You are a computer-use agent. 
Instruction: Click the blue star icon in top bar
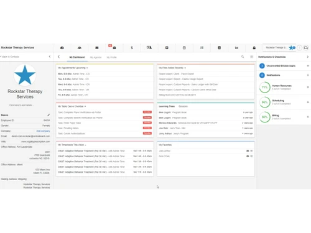click(291, 48)
